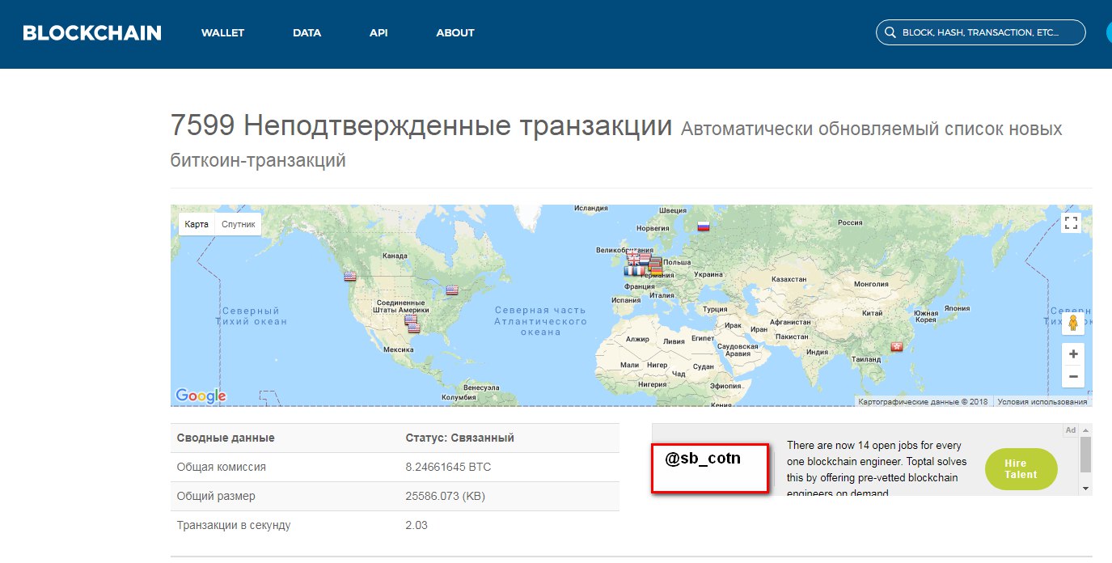This screenshot has height=563, width=1112.
Task: Go to the API page
Action: click(x=378, y=33)
